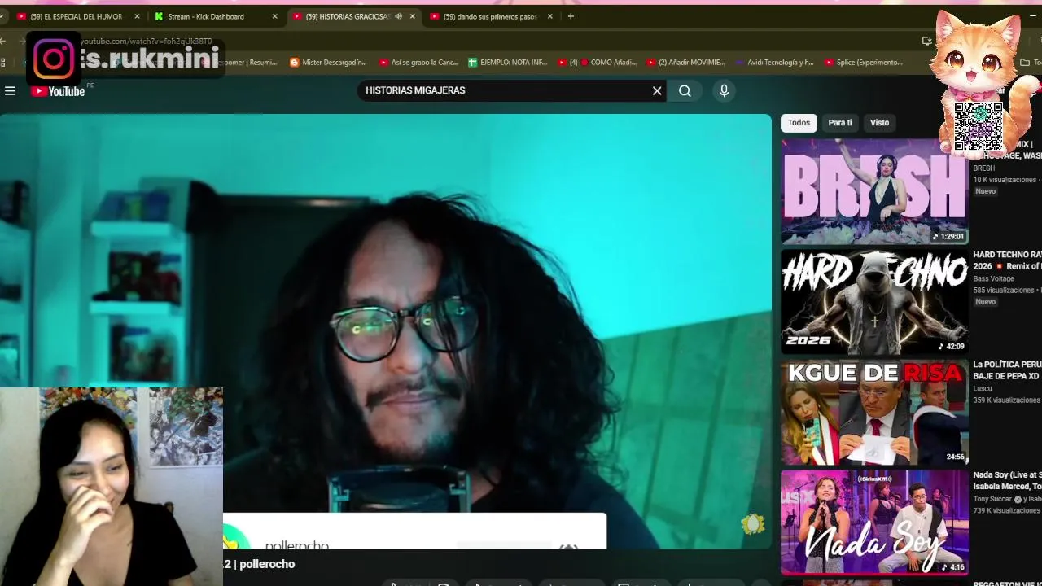Select the Visto filter chip
Image resolution: width=1042 pixels, height=586 pixels.
(x=879, y=123)
